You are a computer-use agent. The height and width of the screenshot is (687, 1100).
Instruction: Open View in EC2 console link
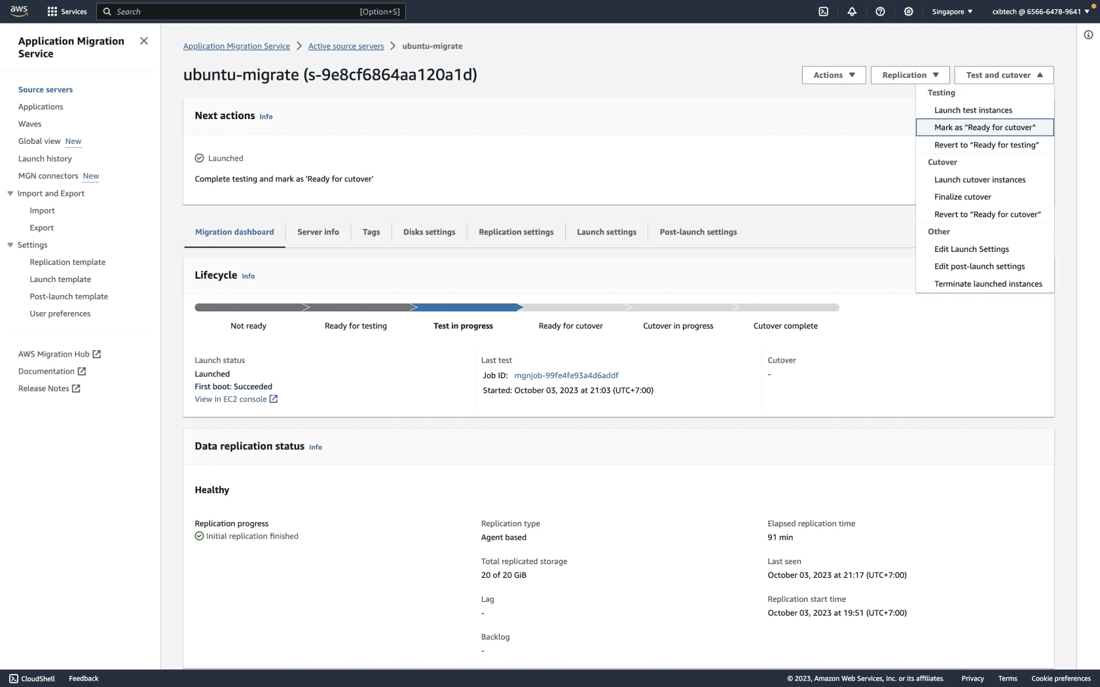coord(236,399)
